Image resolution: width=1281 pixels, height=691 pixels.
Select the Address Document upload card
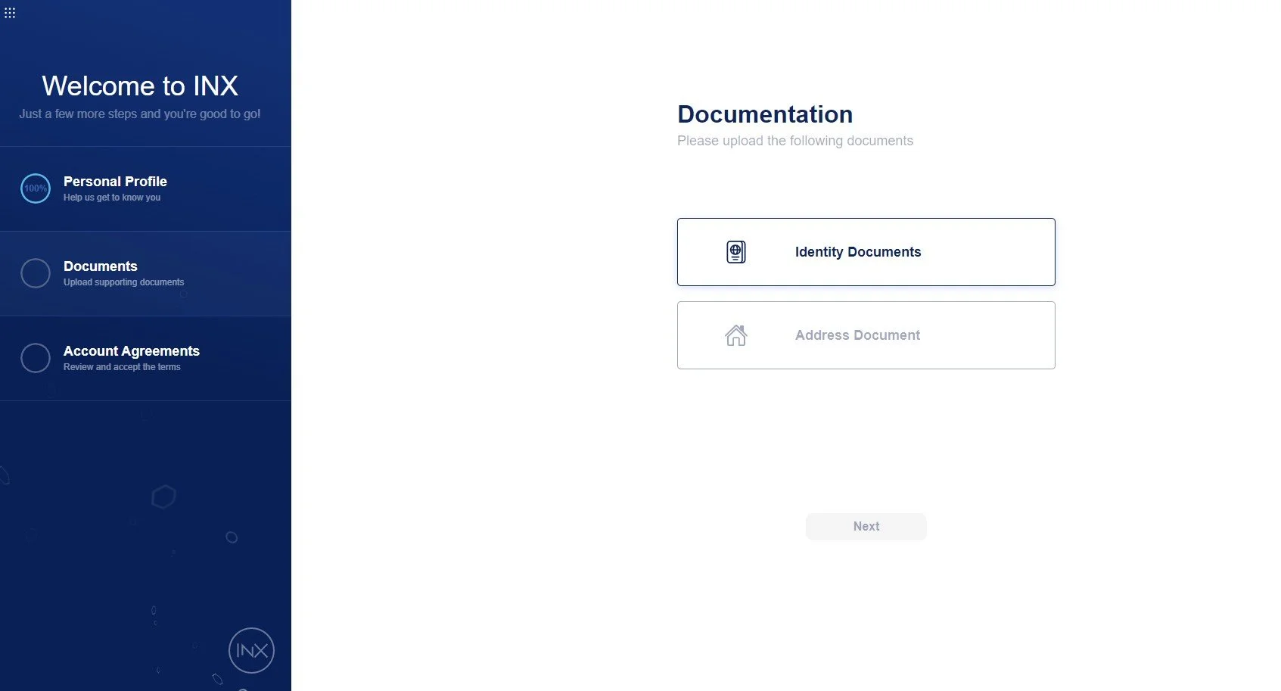tap(866, 335)
